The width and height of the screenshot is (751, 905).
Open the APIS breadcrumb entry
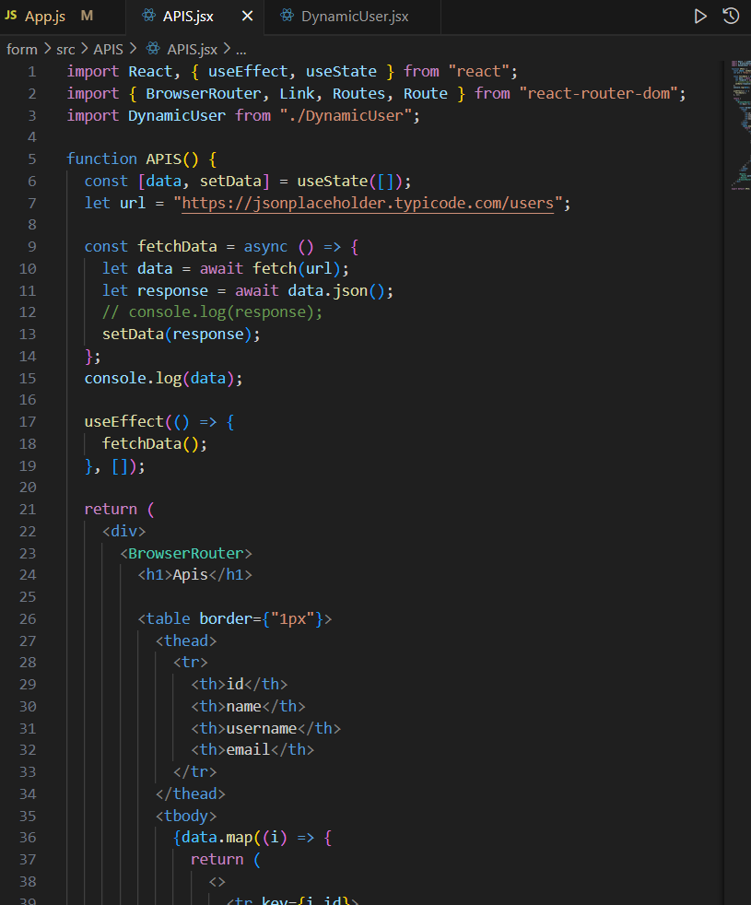pos(108,48)
